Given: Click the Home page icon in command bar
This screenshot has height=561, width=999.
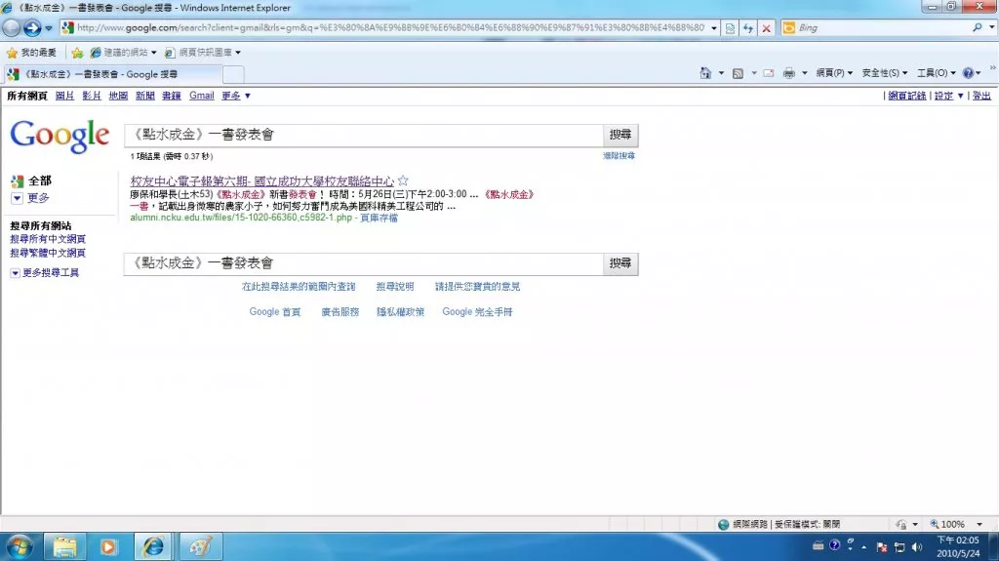Looking at the screenshot, I should pyautogui.click(x=705, y=73).
